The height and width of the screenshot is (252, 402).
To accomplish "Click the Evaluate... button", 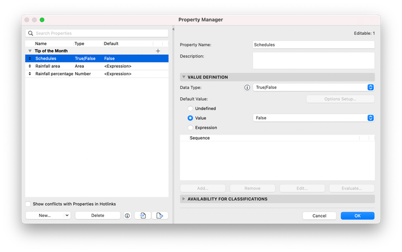I will click(x=352, y=189).
